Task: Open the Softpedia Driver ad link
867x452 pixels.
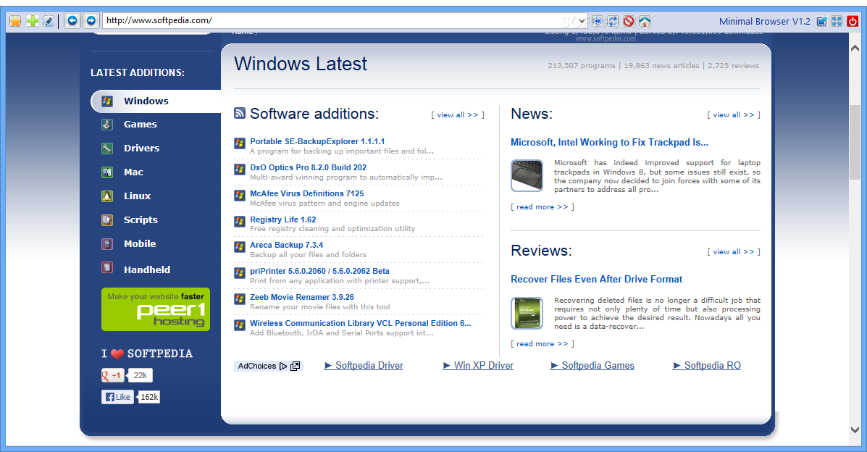Action: pyautogui.click(x=364, y=366)
